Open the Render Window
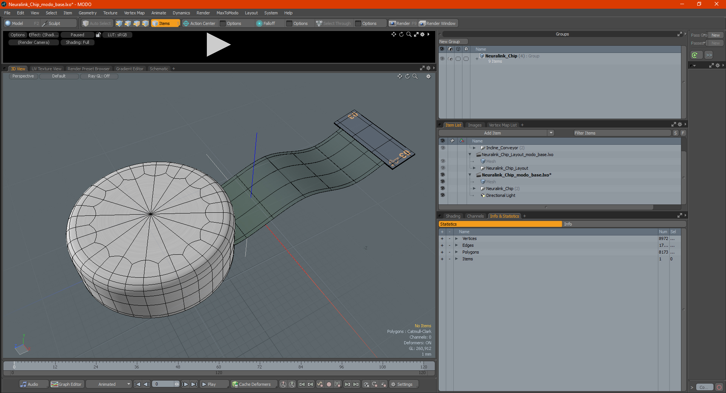The width and height of the screenshot is (726, 393). point(438,23)
